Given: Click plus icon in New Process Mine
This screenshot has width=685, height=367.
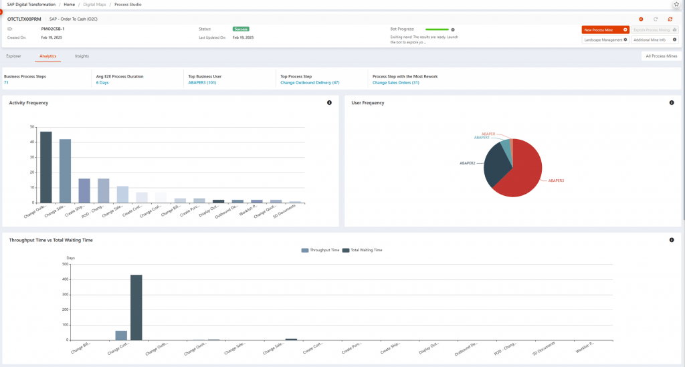Looking at the screenshot, I should [x=625, y=29].
